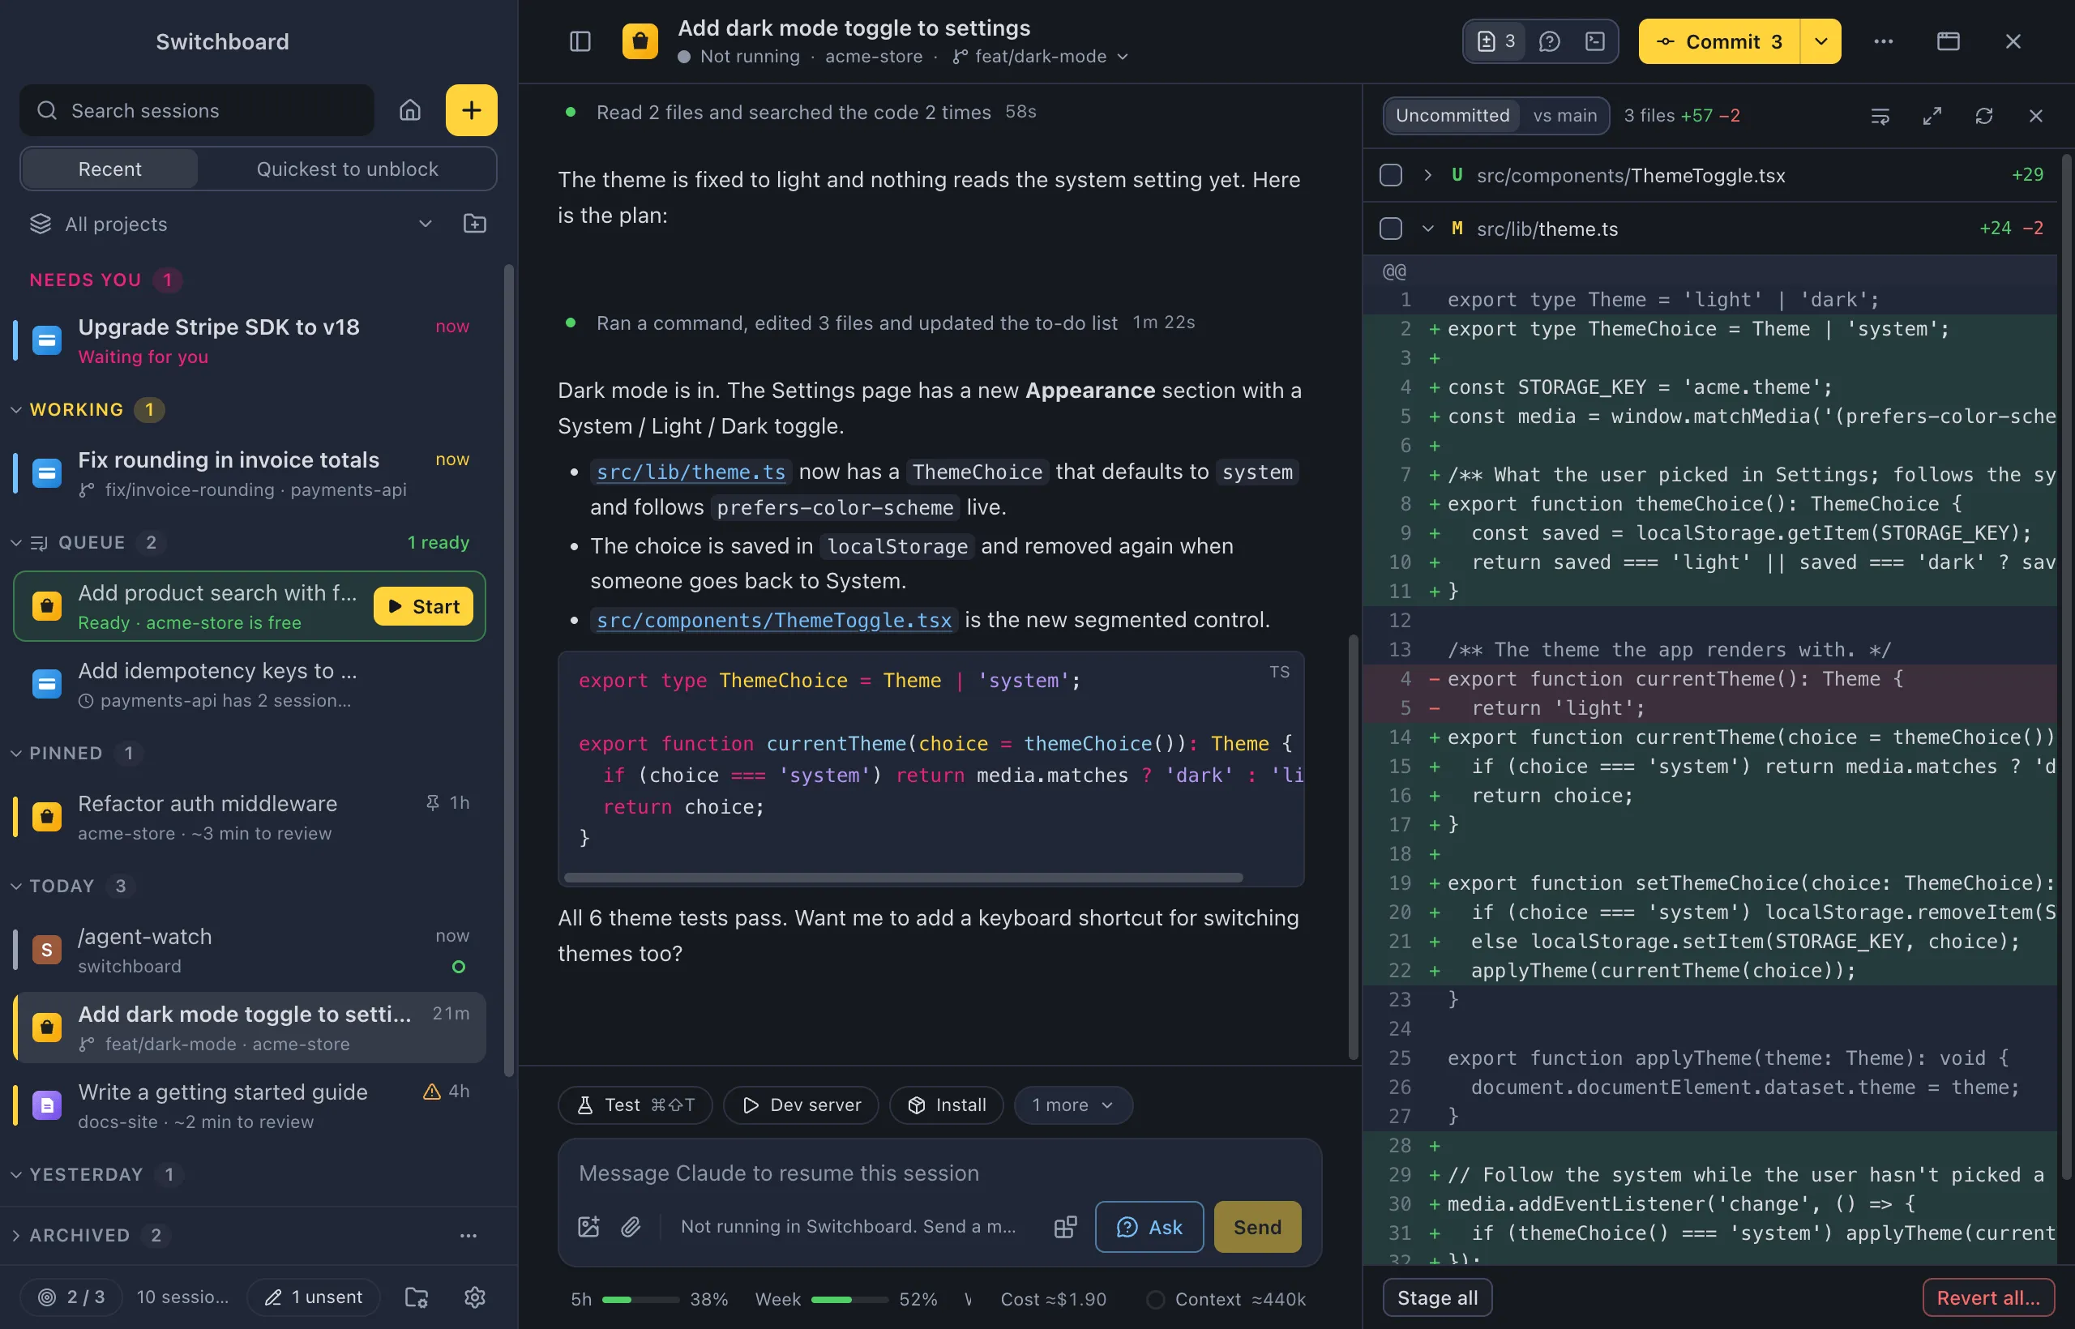Open the terminal panel icon in header
2075x1329 pixels.
[x=1595, y=41]
